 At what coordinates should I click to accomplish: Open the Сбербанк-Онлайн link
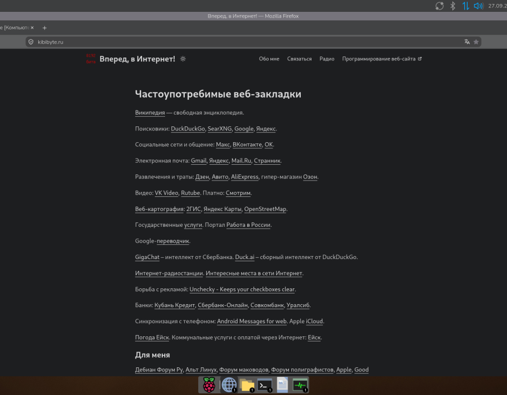click(x=223, y=306)
